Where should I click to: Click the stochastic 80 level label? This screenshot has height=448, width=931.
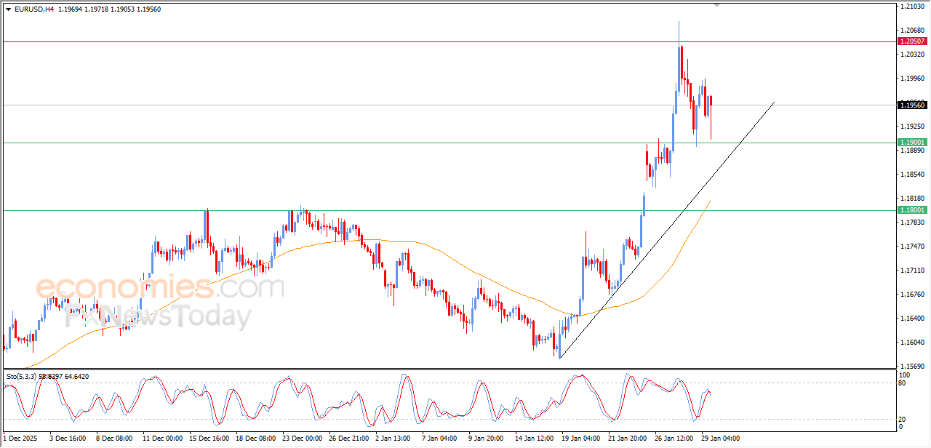903,383
